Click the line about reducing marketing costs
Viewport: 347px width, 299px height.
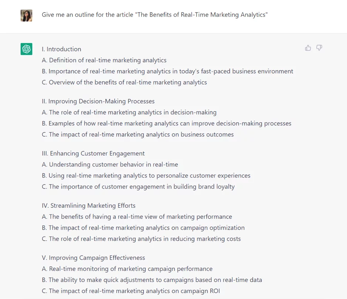(x=141, y=239)
